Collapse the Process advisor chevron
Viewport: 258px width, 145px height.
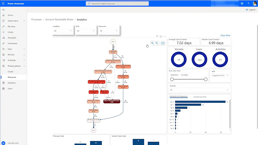coord(24,66)
